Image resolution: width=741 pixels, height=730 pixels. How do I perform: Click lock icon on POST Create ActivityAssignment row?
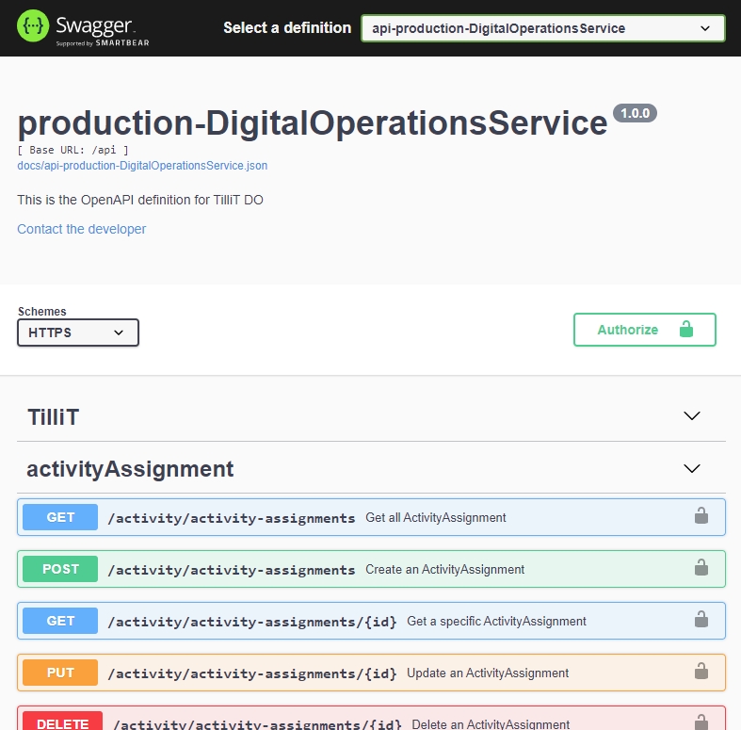(x=701, y=568)
